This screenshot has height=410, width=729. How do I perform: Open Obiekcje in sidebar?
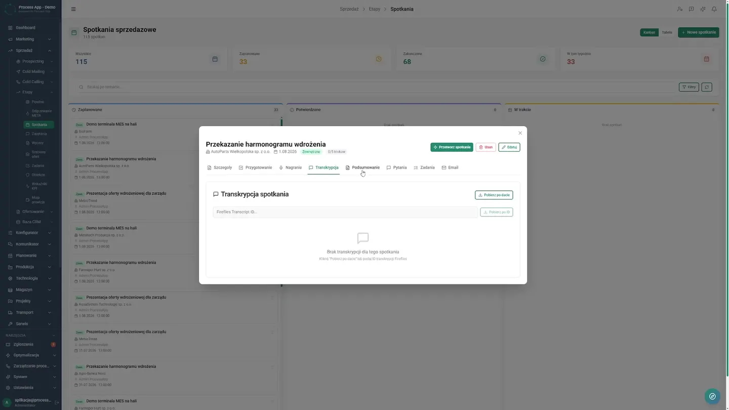click(39, 175)
